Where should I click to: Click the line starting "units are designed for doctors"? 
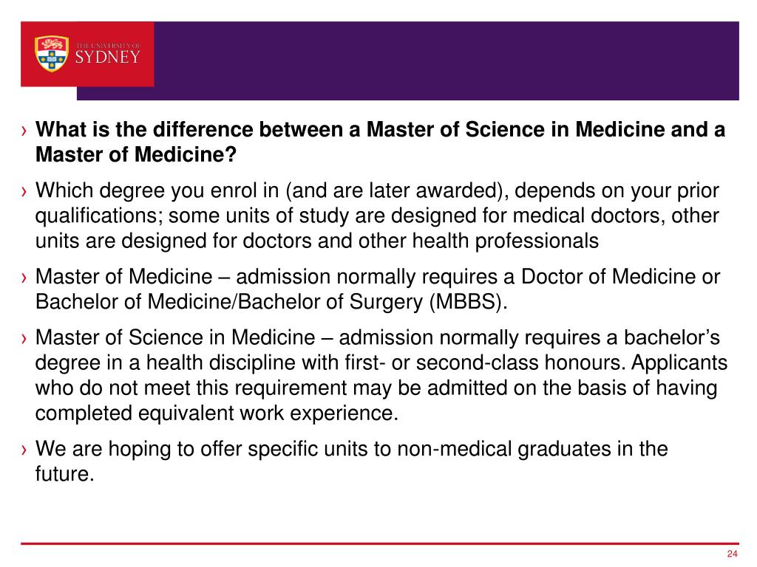pyautogui.click(x=316, y=241)
